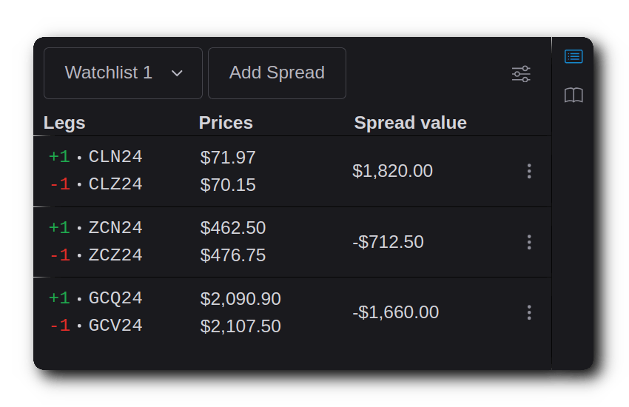Select the watchlist list view icon

tap(573, 56)
